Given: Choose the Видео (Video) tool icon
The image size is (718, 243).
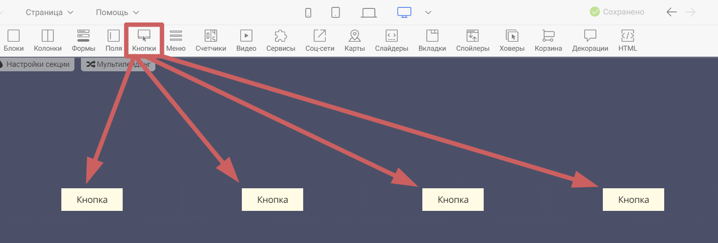Looking at the screenshot, I should (x=246, y=41).
